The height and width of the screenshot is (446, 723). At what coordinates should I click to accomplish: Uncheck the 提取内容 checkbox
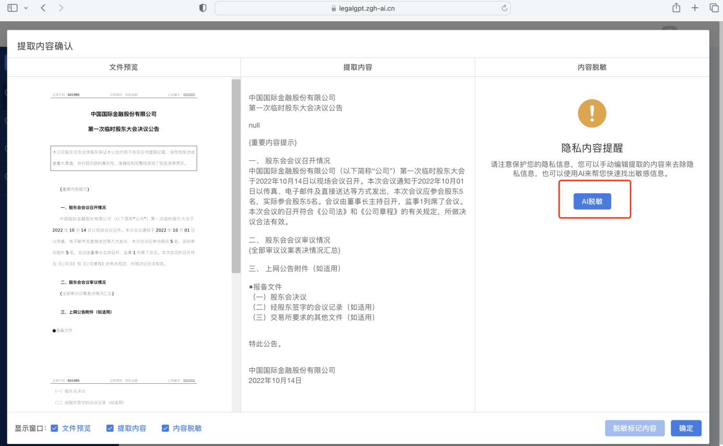[110, 428]
